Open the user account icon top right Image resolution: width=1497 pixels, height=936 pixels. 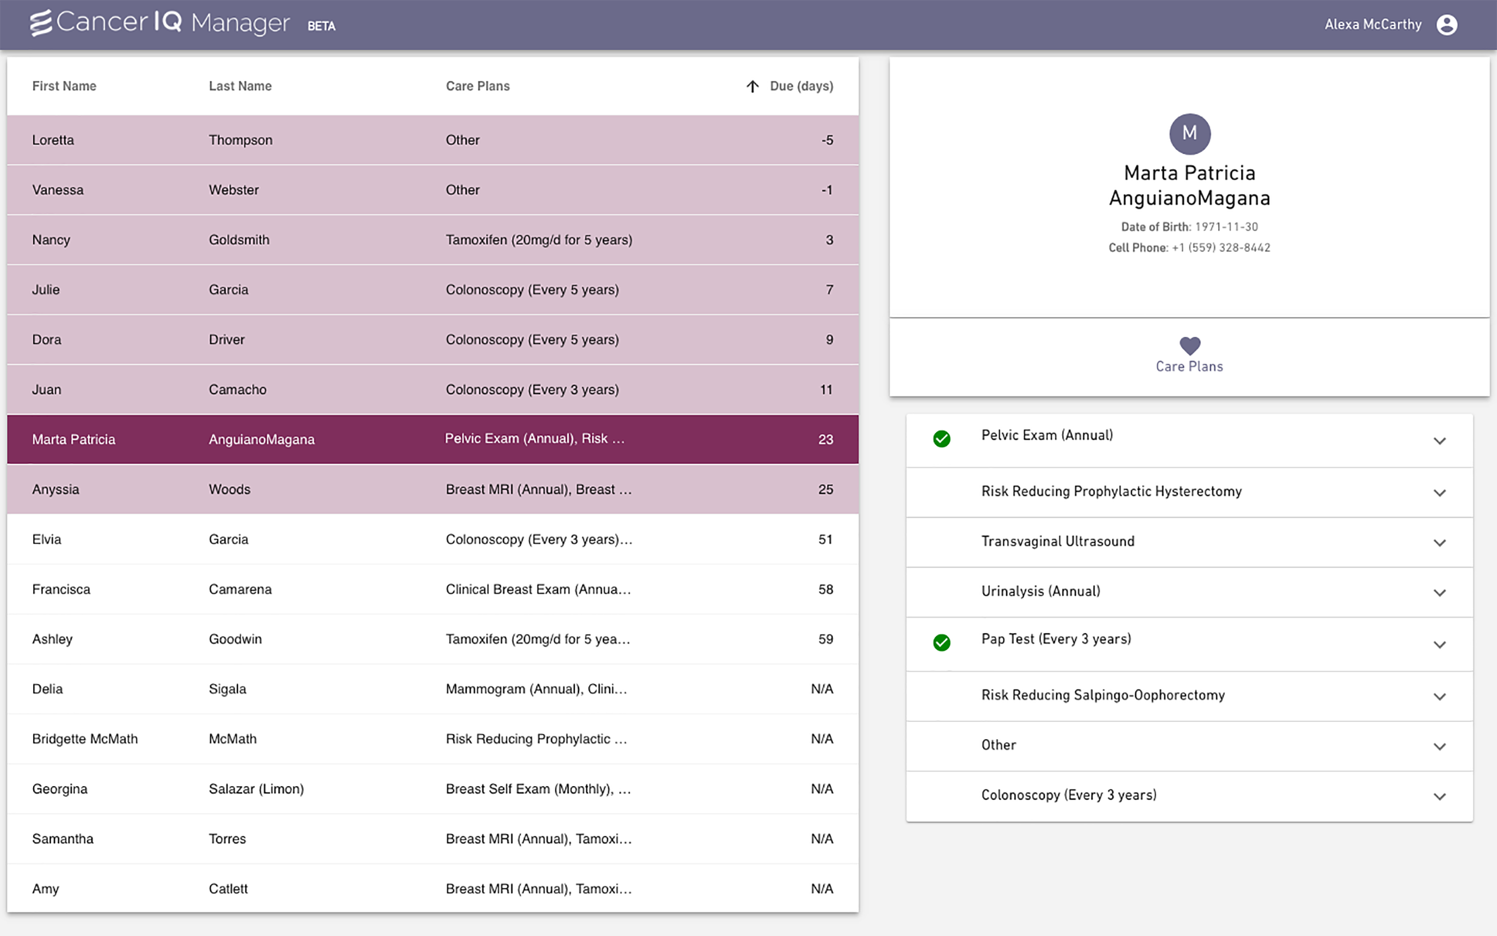click(x=1447, y=24)
